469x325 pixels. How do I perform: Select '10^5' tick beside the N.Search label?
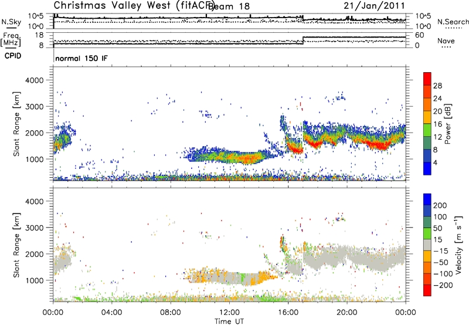coord(423,16)
